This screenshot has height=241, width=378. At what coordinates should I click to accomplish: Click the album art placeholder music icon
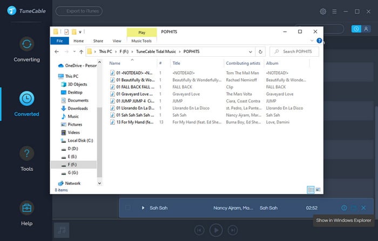point(62,230)
